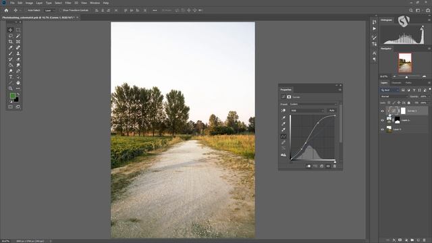Select the Hand tool
This screenshot has width=432, height=243.
(18, 82)
